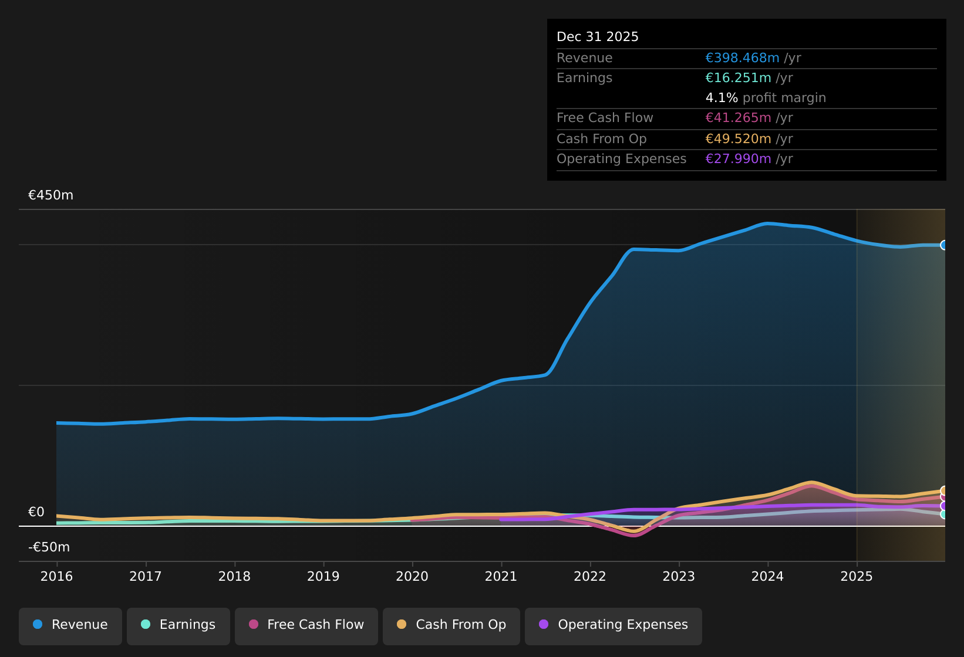Click the €450m axis label
The image size is (964, 657).
50,195
